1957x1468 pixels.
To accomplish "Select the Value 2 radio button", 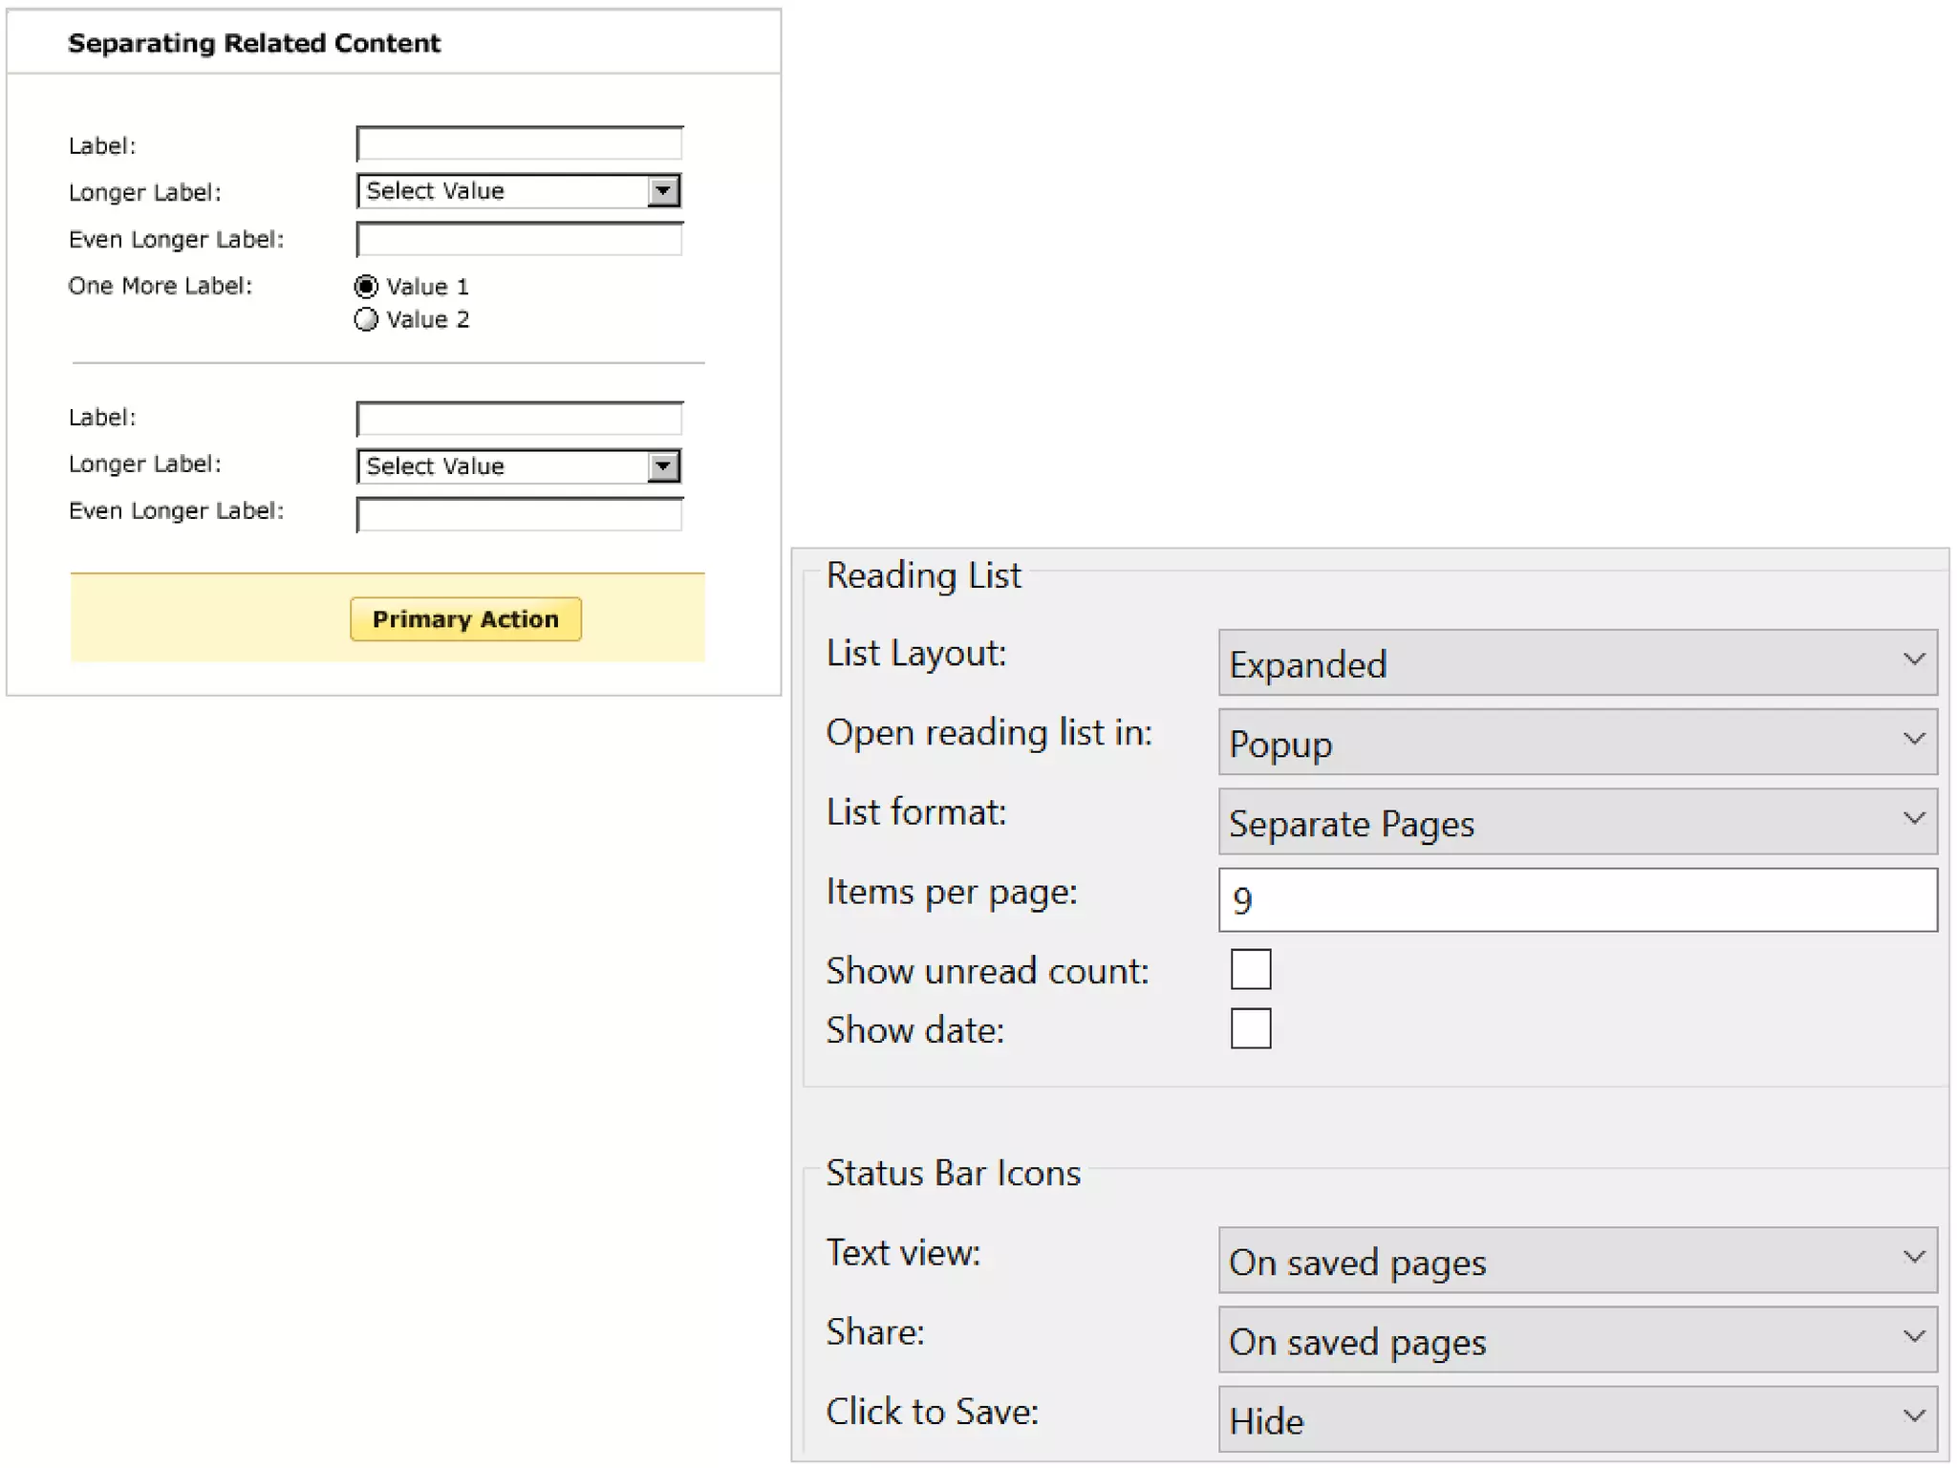I will coord(366,320).
